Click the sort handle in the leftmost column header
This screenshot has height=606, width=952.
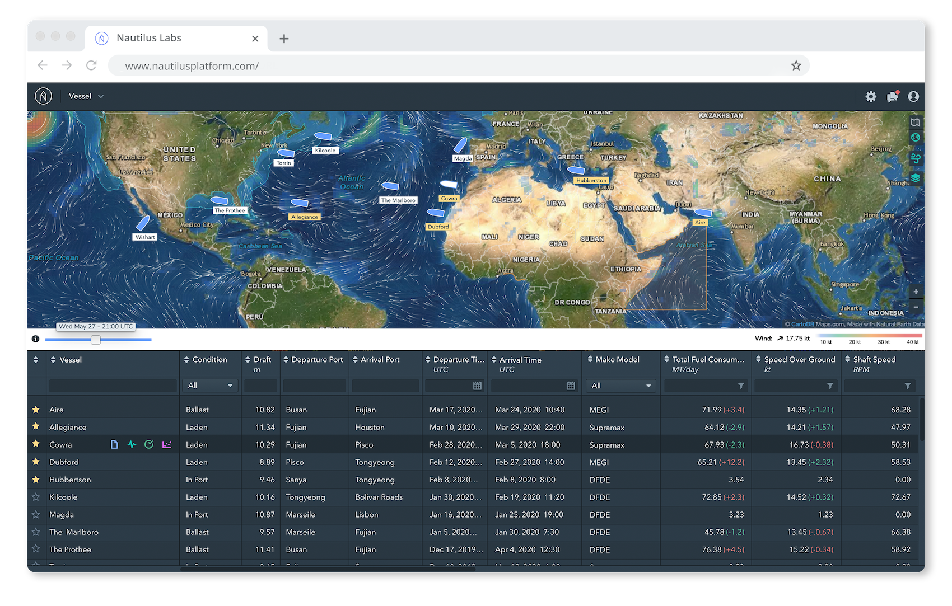36,360
